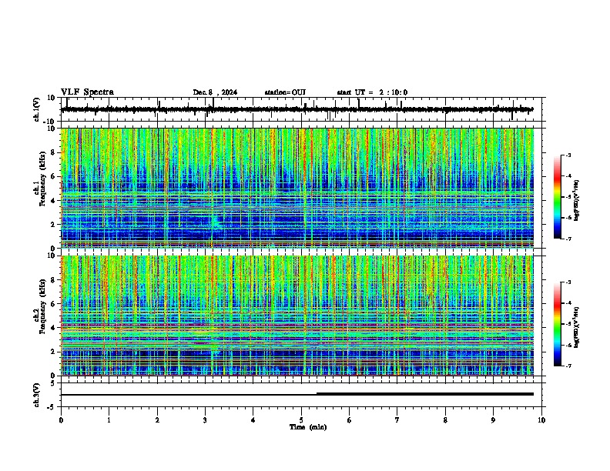The width and height of the screenshot is (610, 471).
Task: Click time axis tick label "6"
Action: 349,420
